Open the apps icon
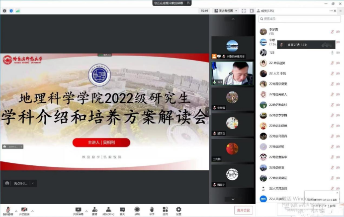This screenshot has width=344, height=217. (x=165, y=210)
